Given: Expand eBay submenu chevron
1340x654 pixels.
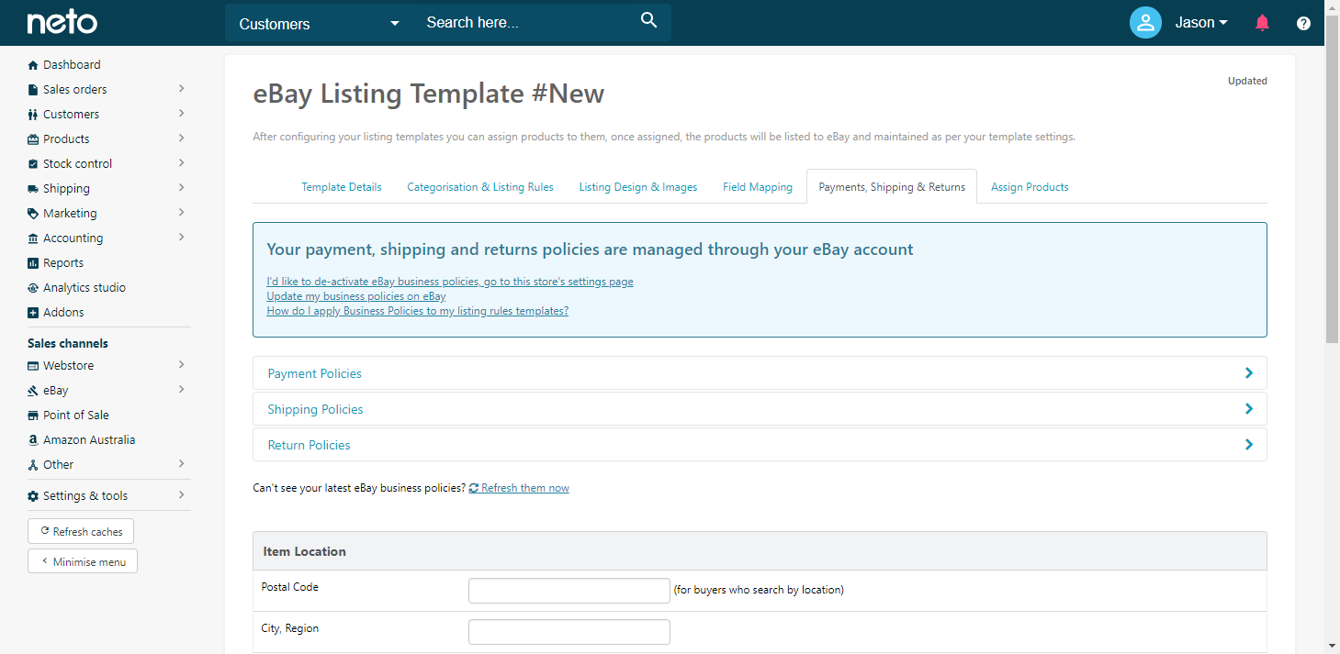Looking at the screenshot, I should (x=181, y=390).
